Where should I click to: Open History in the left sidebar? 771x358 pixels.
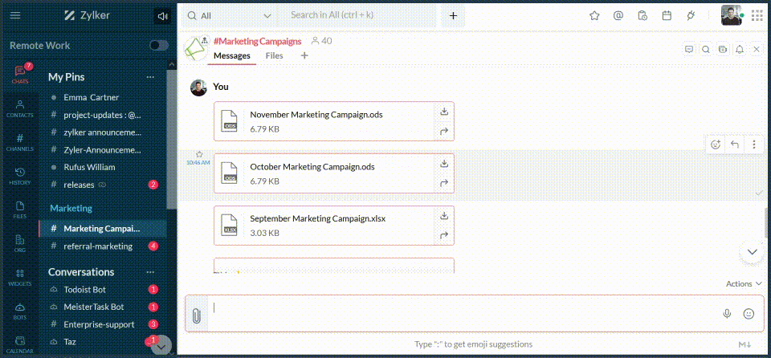[x=20, y=176]
